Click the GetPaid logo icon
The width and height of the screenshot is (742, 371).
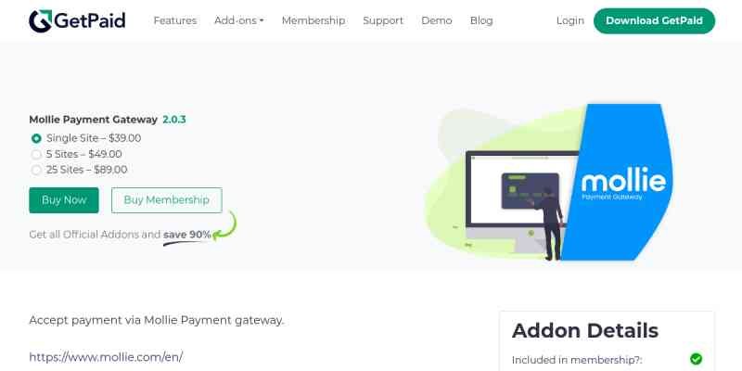point(40,20)
